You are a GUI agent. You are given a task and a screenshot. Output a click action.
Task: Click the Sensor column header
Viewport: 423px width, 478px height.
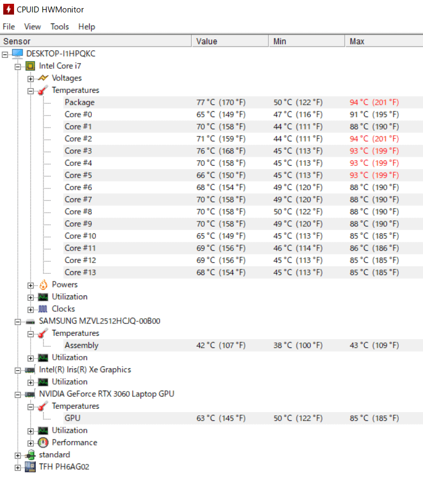coord(96,41)
